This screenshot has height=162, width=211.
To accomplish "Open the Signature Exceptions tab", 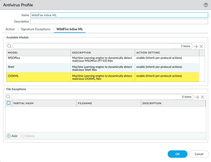I will point(35,29).
